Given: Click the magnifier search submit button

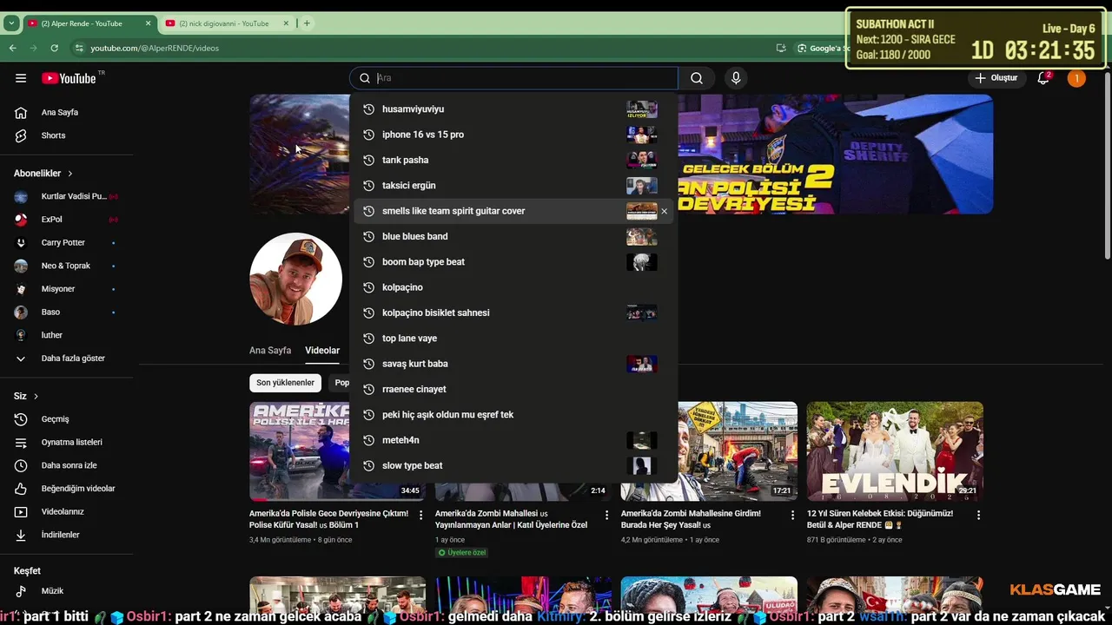Looking at the screenshot, I should coord(697,78).
